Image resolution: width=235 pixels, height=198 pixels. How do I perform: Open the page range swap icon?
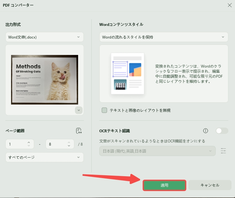tap(79, 131)
